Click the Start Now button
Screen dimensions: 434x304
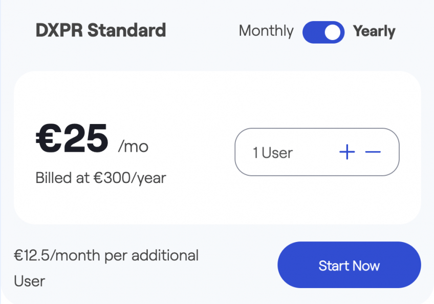click(x=350, y=265)
